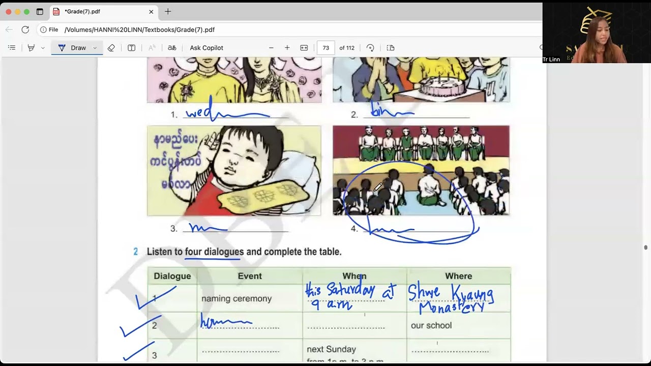
Task: Click the 'naming ceremony' table cell
Action: click(x=250, y=298)
